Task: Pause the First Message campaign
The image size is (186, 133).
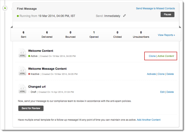Action: 167,14
